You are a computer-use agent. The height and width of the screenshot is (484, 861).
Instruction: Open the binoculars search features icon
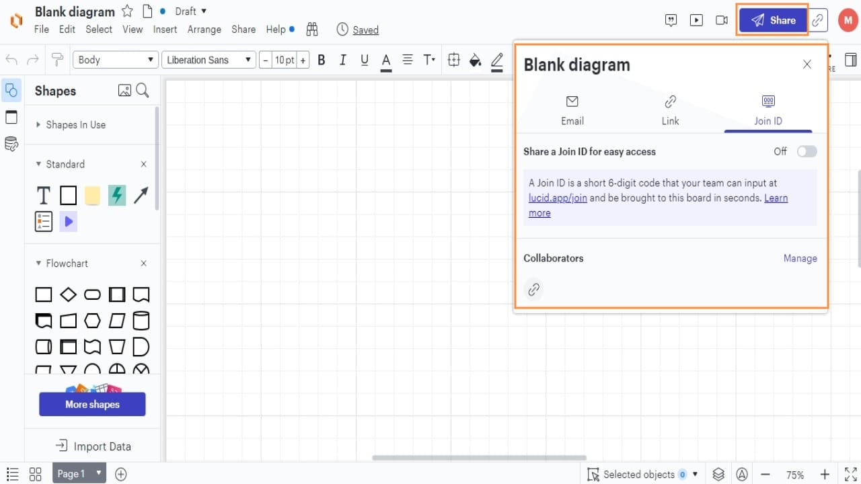pyautogui.click(x=311, y=30)
